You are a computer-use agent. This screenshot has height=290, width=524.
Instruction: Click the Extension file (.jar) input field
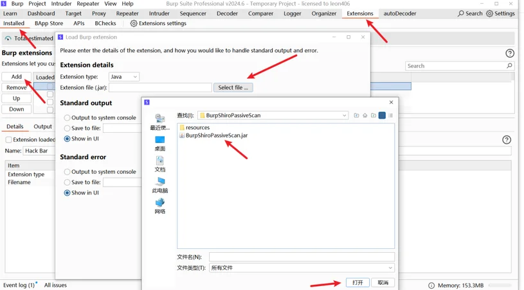pyautogui.click(x=160, y=87)
